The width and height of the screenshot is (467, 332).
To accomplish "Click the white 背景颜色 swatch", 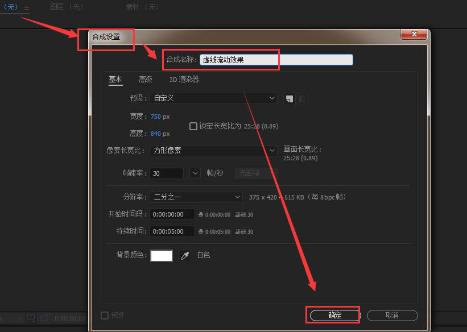I will (x=162, y=255).
